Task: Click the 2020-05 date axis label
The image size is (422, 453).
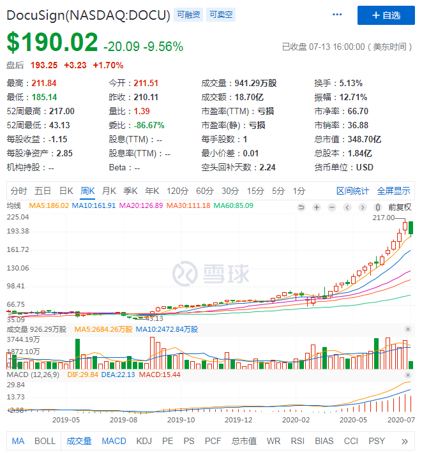Action: pos(353,420)
